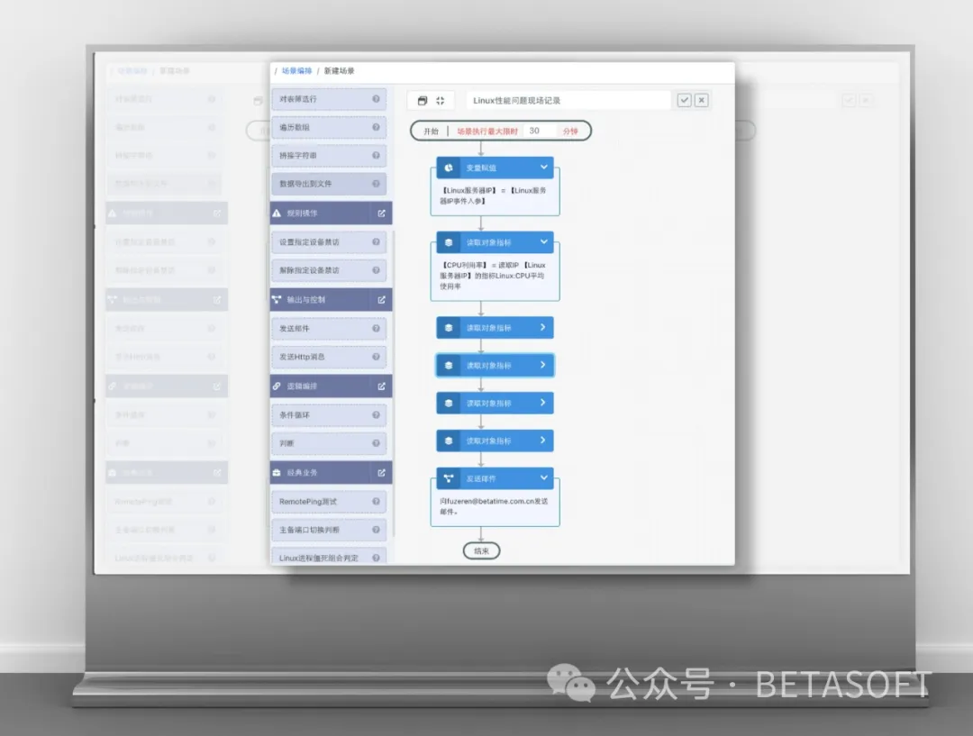Open edit icon on 输出与控制 header
Image resolution: width=973 pixels, height=736 pixels.
[x=382, y=300]
